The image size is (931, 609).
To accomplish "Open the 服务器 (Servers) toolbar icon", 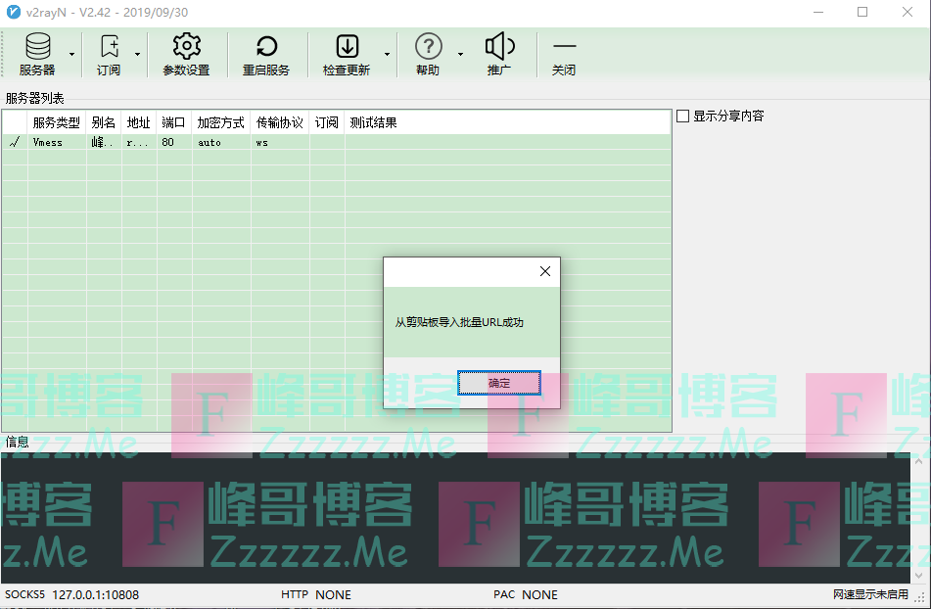I will pyautogui.click(x=37, y=46).
